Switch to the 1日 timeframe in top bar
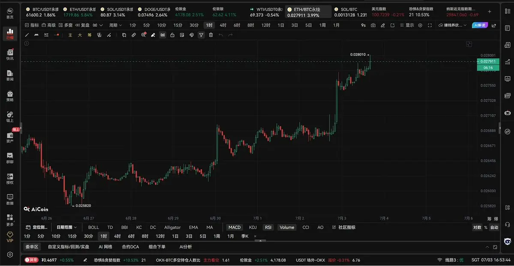This screenshot has width=514, height=266. pos(281,25)
